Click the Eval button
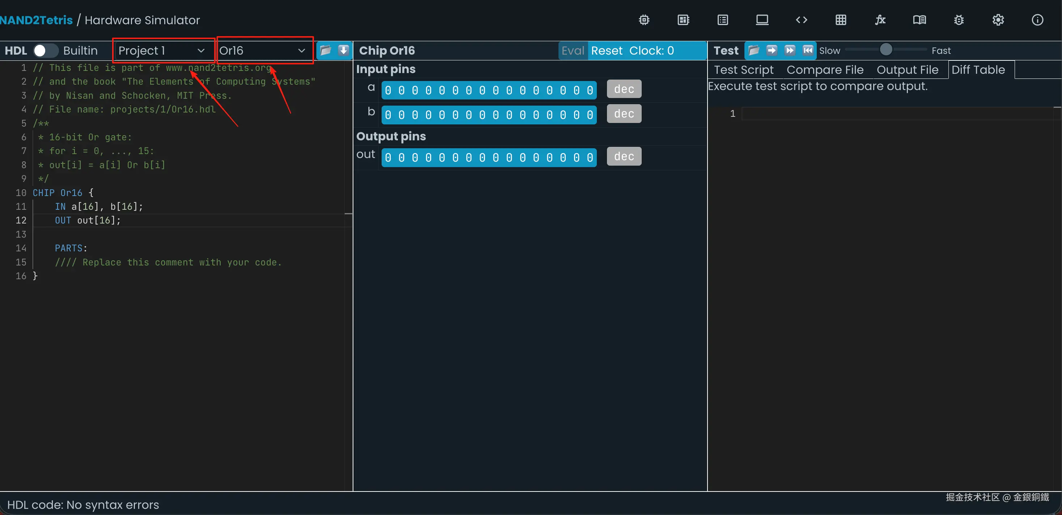This screenshot has height=515, width=1062. tap(573, 50)
